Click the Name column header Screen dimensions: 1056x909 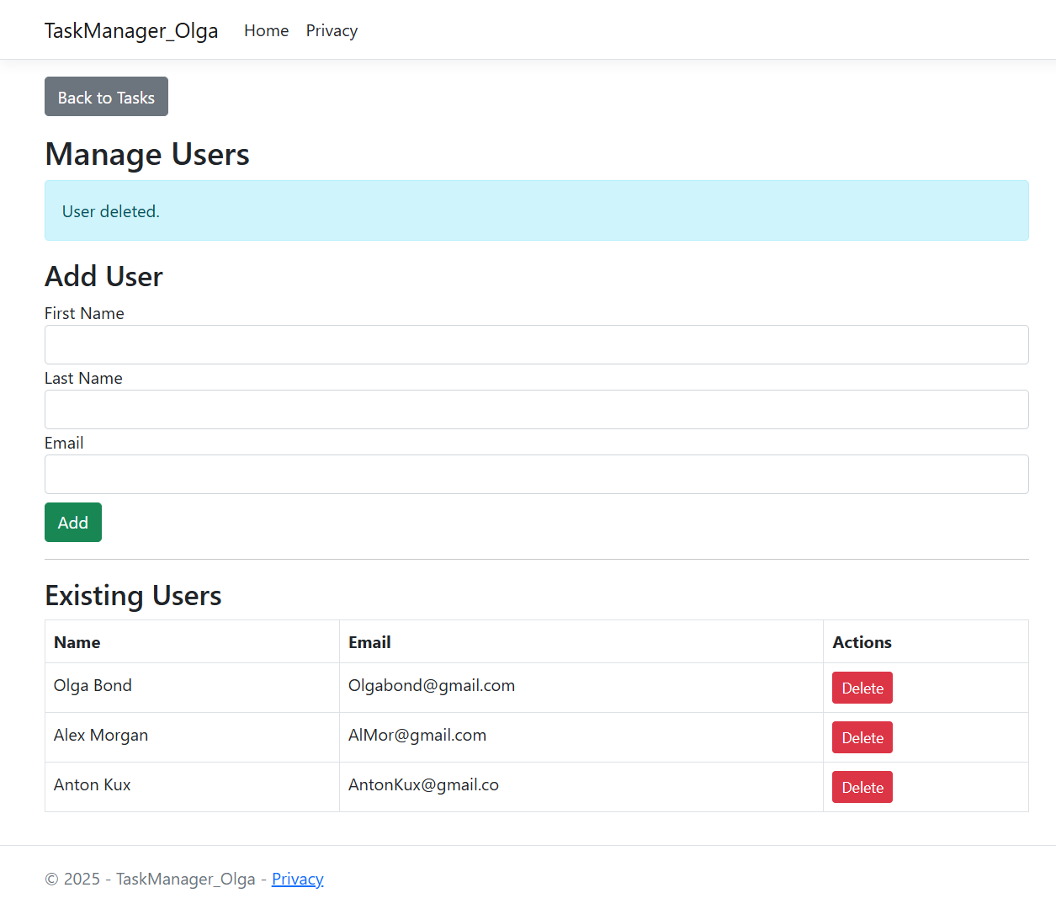pyautogui.click(x=77, y=643)
